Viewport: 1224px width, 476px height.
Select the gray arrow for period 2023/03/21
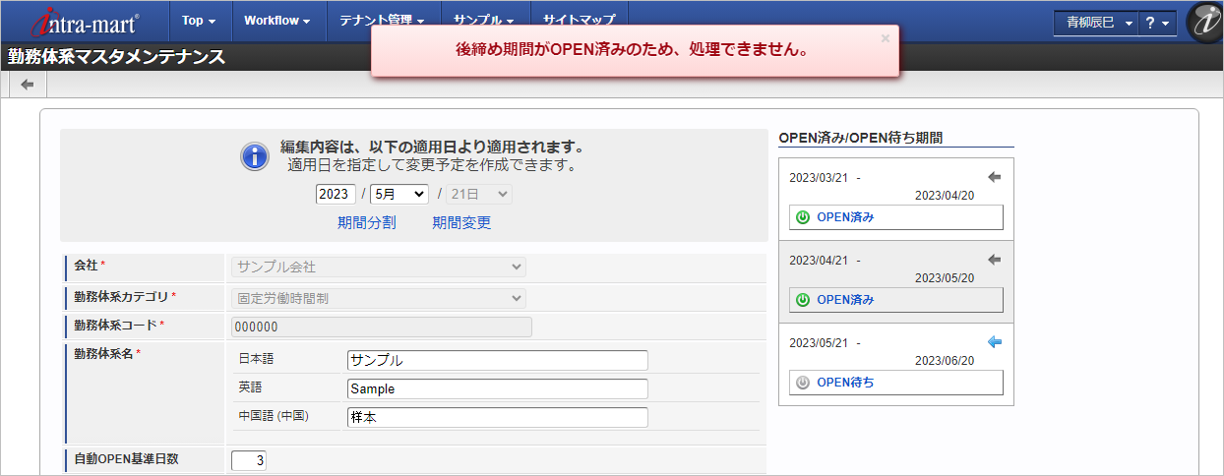pos(994,177)
